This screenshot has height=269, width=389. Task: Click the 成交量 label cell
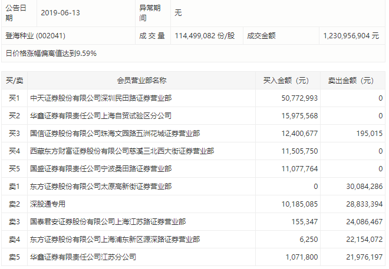[x=152, y=36]
